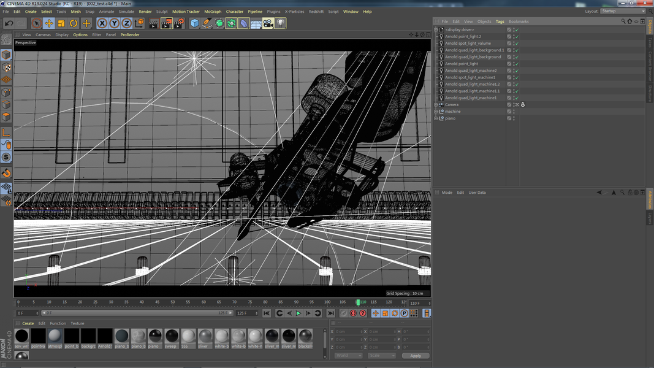Select the Move tool in toolbar
The width and height of the screenshot is (654, 368).
pos(49,23)
